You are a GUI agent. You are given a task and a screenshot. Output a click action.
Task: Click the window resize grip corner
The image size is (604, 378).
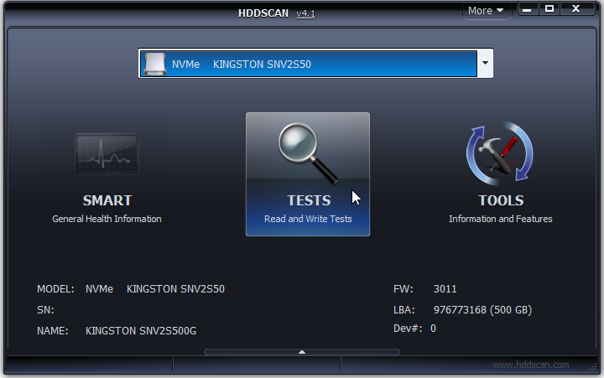coord(593,368)
